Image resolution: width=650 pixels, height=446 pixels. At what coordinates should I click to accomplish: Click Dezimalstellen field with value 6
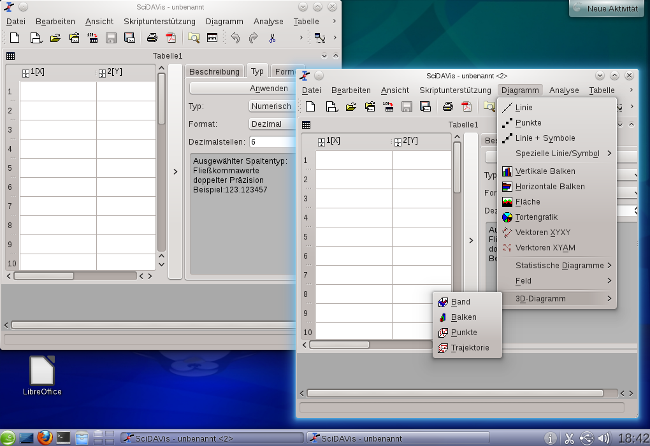point(272,141)
